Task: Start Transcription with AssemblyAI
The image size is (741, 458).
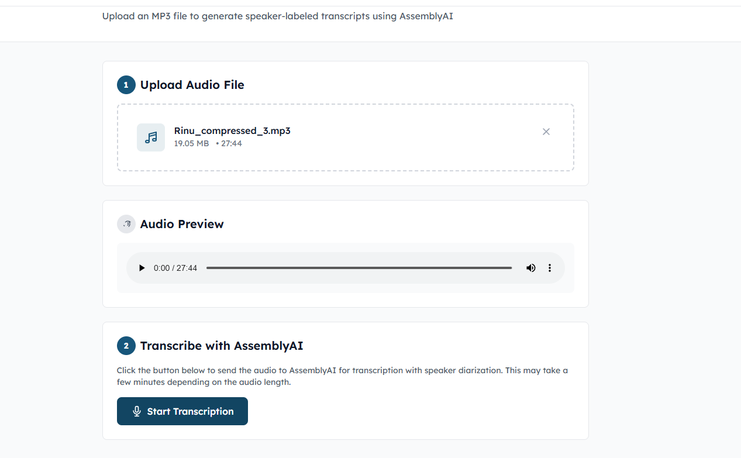Action: [182, 411]
